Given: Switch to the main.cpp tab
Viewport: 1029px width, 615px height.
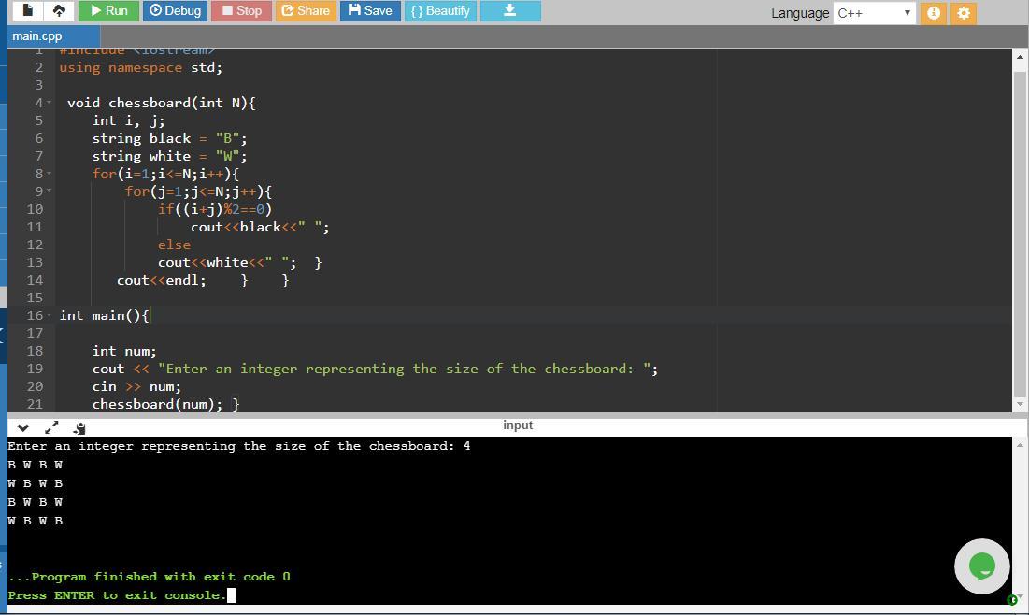Looking at the screenshot, I should 37,36.
